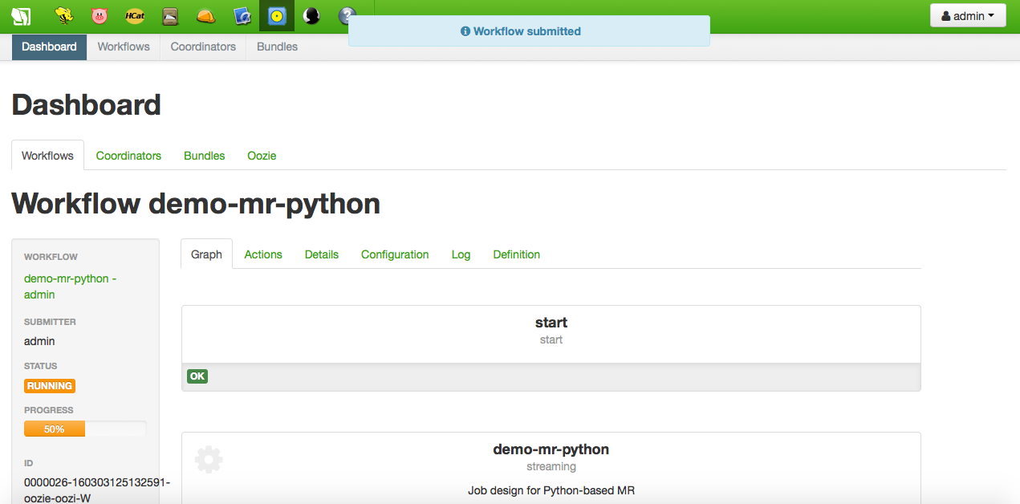Open Bundles in the top navigation bar

coord(277,47)
